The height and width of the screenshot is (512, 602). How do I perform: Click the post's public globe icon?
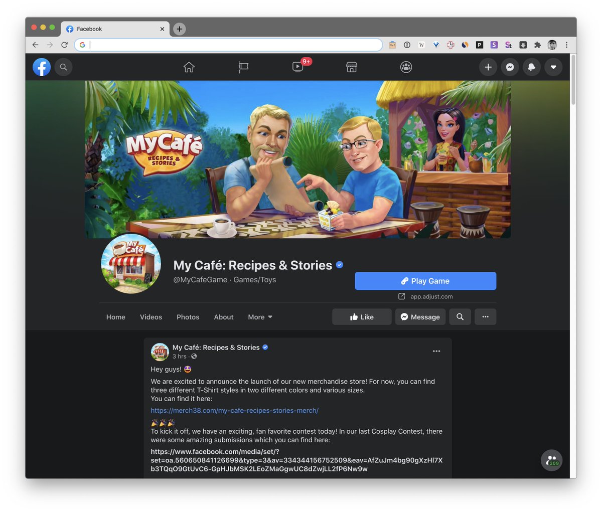(x=194, y=357)
